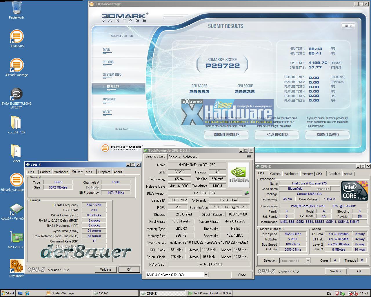Screen dimensions: 371x297
Task: Open OPTIONS section in 3DMark Vantage
Action: point(108,62)
